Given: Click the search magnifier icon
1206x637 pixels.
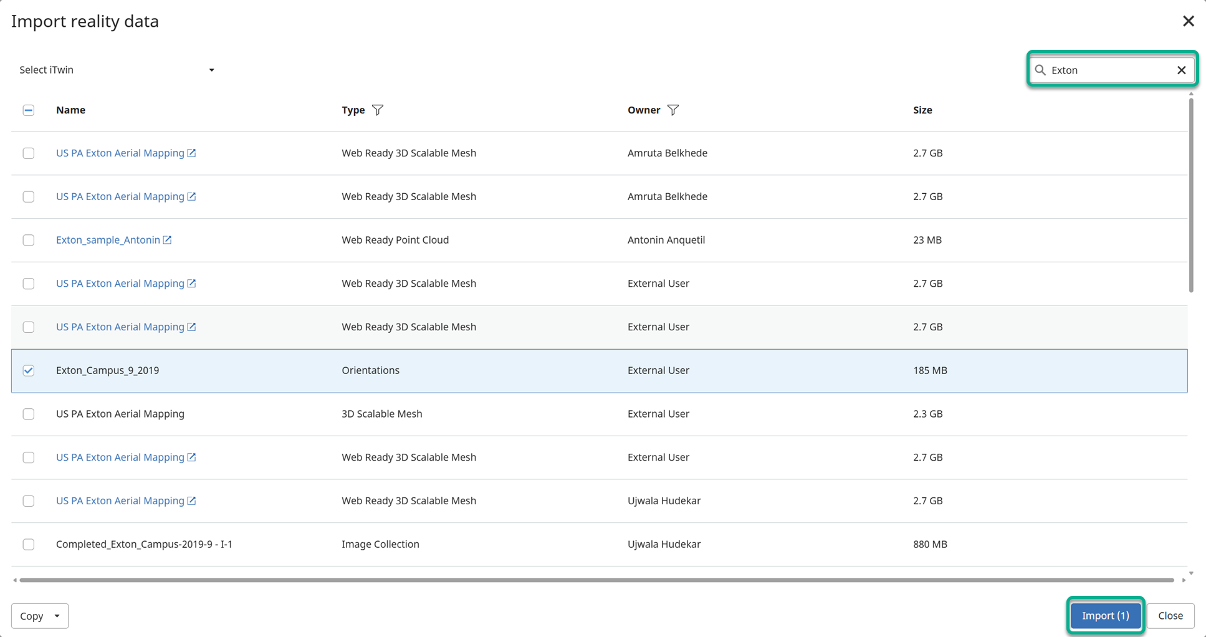Looking at the screenshot, I should click(1040, 70).
